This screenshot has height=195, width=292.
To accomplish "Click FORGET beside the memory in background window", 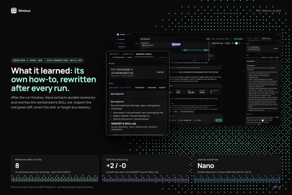I will tap(277, 117).
